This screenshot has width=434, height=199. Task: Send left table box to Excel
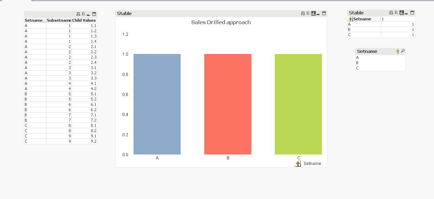tap(83, 14)
